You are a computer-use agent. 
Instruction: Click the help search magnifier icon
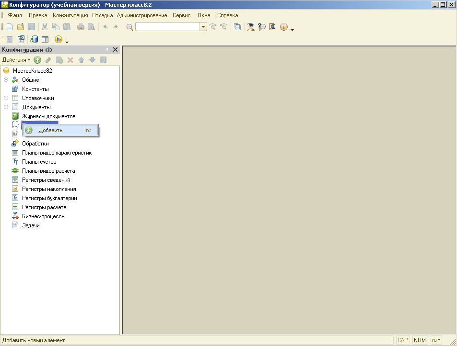(x=262, y=27)
